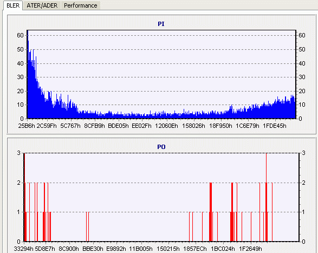Click the BBE30h label on PO axis
This screenshot has width=318, height=253.
point(93,249)
